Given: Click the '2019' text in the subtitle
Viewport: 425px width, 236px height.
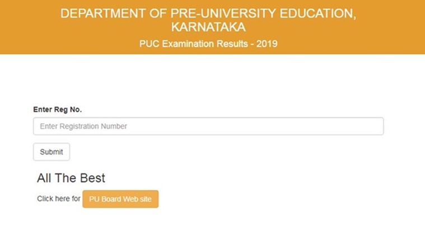Looking at the screenshot, I should (267, 44).
